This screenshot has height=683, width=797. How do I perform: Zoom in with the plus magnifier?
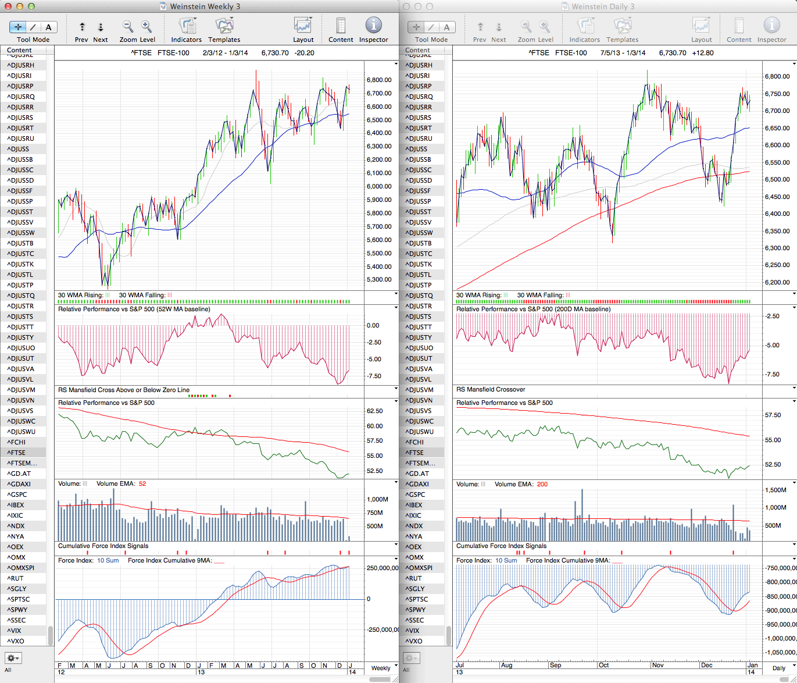point(146,27)
